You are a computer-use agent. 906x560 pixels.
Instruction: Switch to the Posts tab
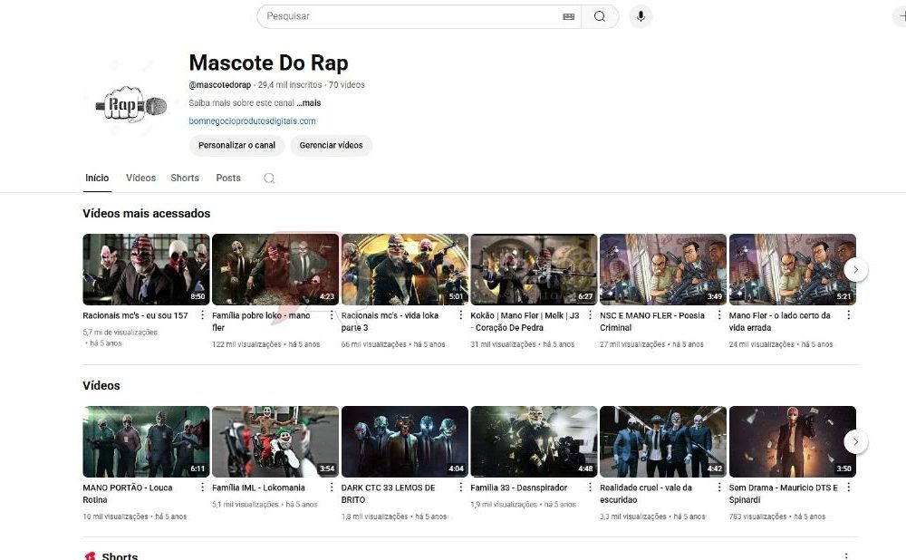click(x=228, y=178)
